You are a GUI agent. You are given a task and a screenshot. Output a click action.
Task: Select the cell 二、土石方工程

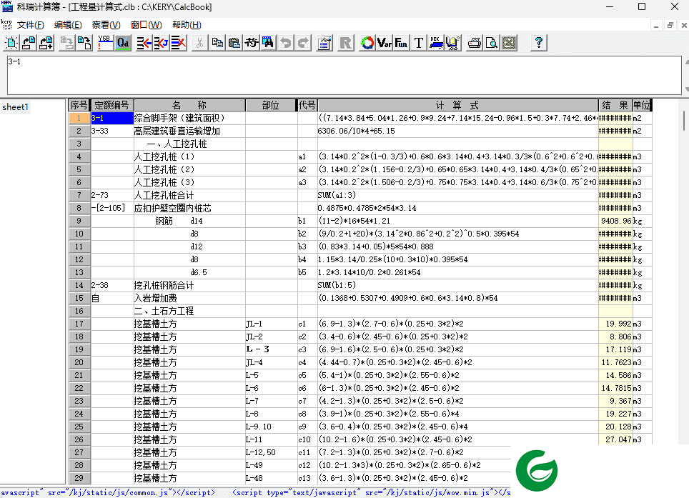tap(189, 311)
